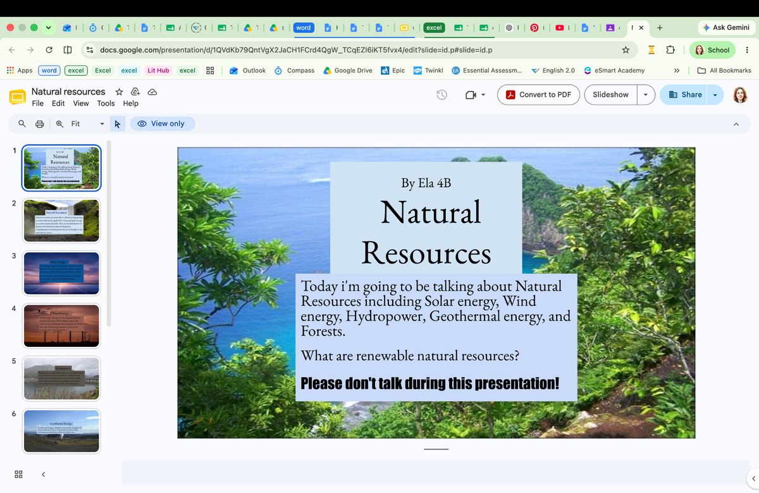Click the Chrome address bar URL

tap(296, 50)
